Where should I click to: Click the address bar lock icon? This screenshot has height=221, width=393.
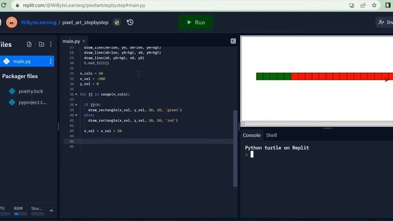pyautogui.click(x=17, y=6)
